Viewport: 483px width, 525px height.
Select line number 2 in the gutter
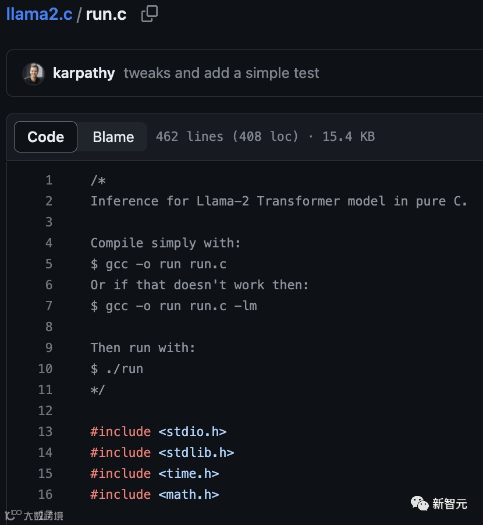tap(49, 201)
